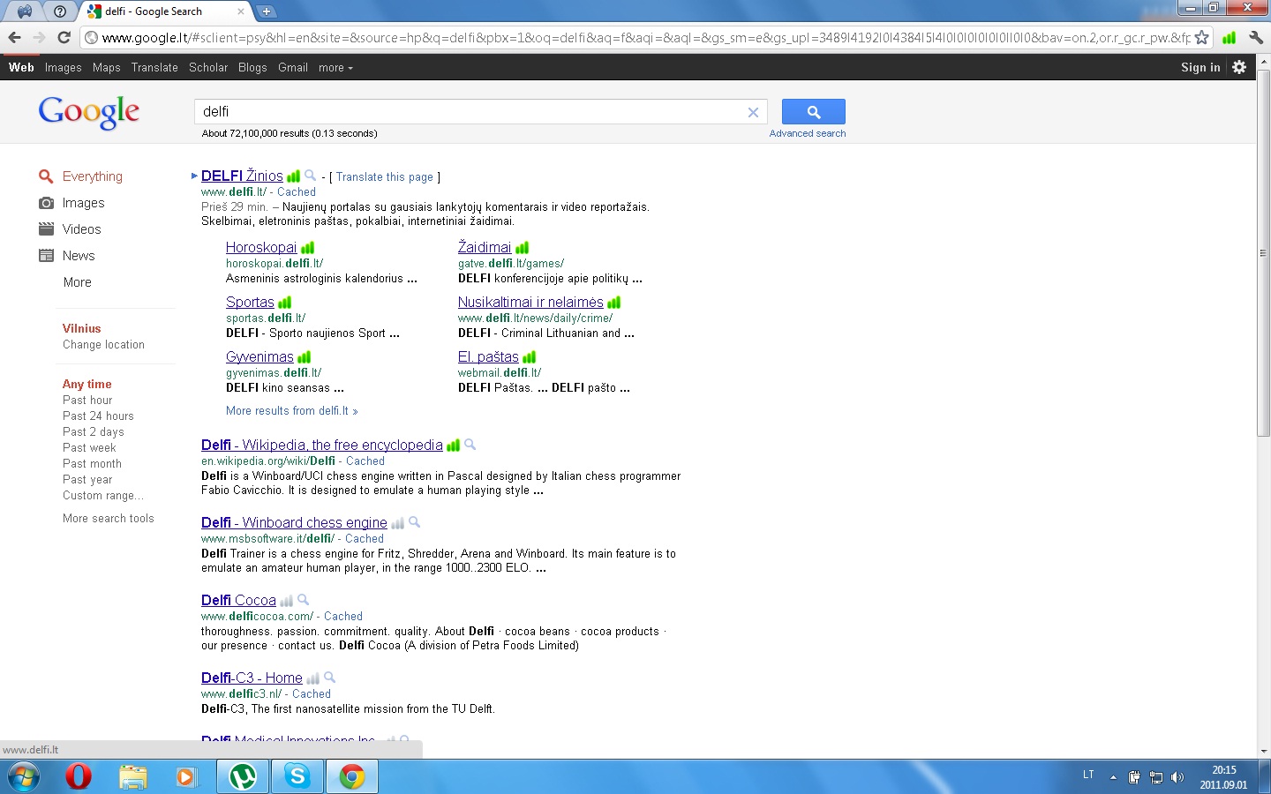
Task: Click the browser back arrow
Action: pos(14,37)
